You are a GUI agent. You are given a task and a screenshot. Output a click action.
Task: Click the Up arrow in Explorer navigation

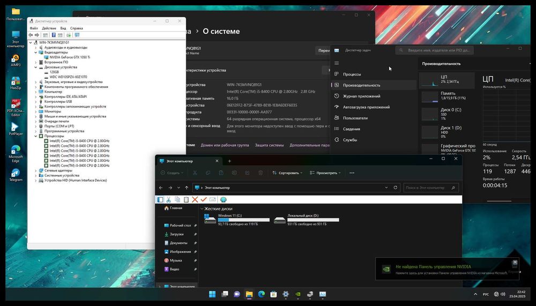187,188
